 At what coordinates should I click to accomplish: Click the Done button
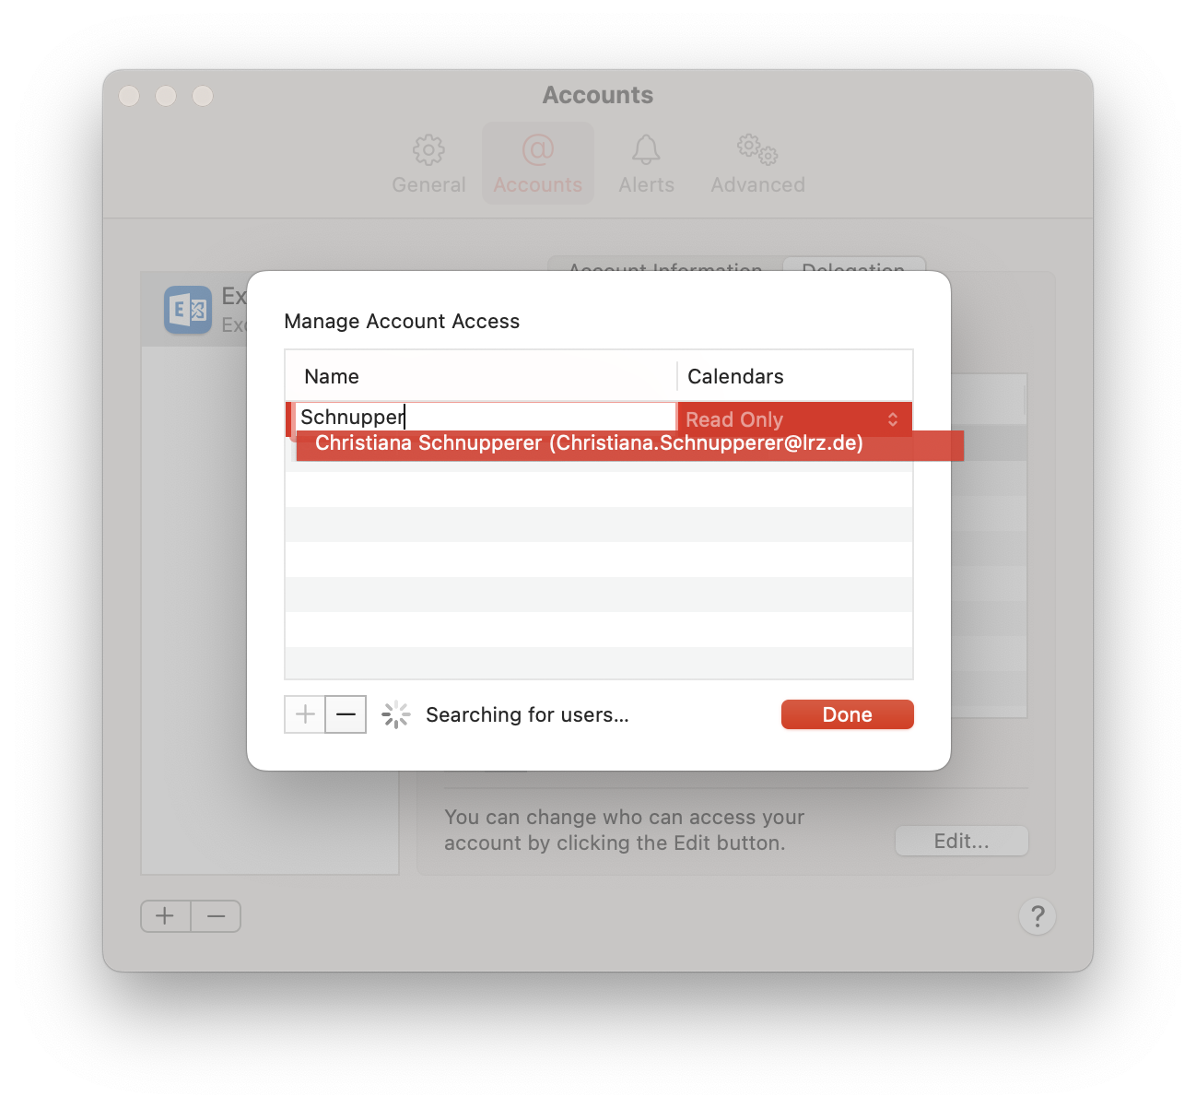[x=848, y=714]
